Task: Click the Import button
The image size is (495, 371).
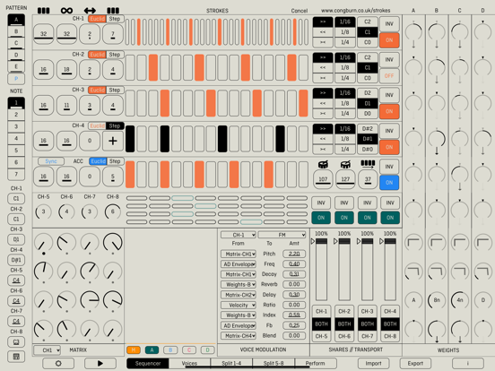Action: tap(373, 364)
